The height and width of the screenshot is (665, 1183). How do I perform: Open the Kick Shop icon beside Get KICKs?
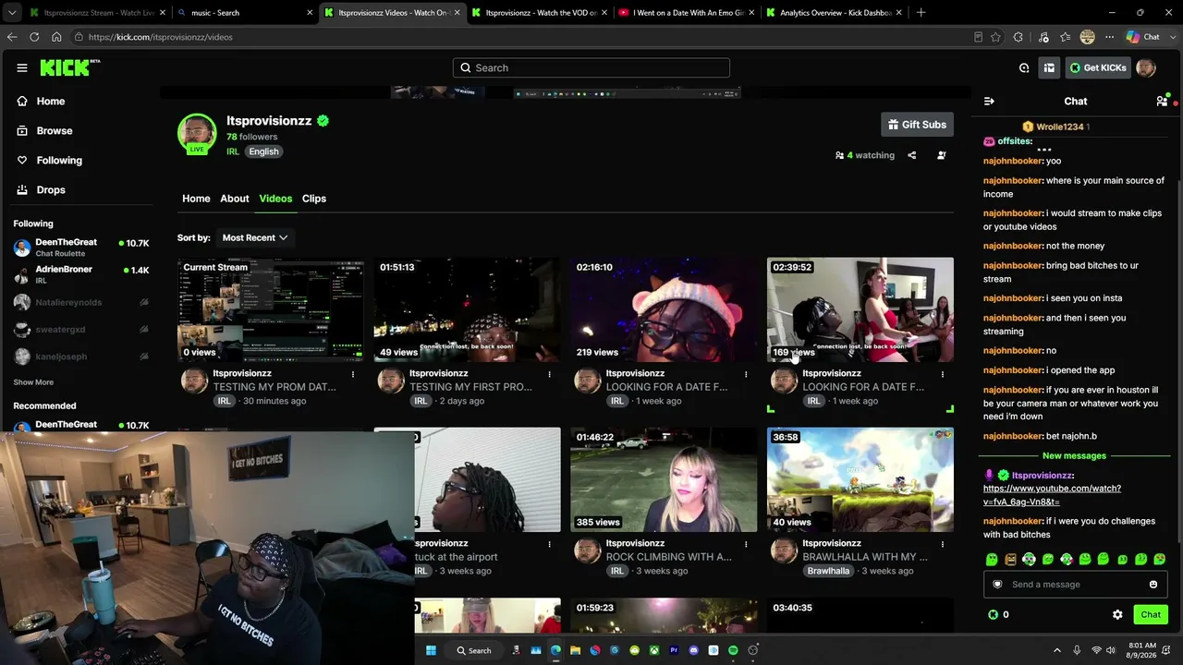1049,67
